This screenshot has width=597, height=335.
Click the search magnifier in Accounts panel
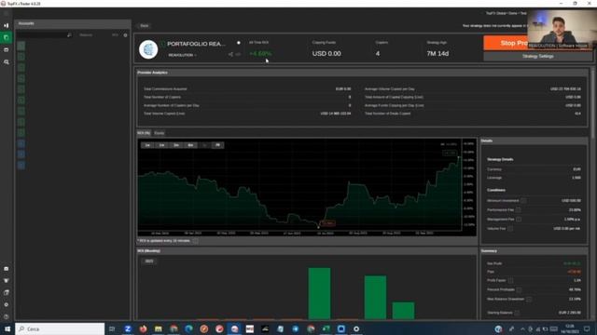tap(69, 35)
